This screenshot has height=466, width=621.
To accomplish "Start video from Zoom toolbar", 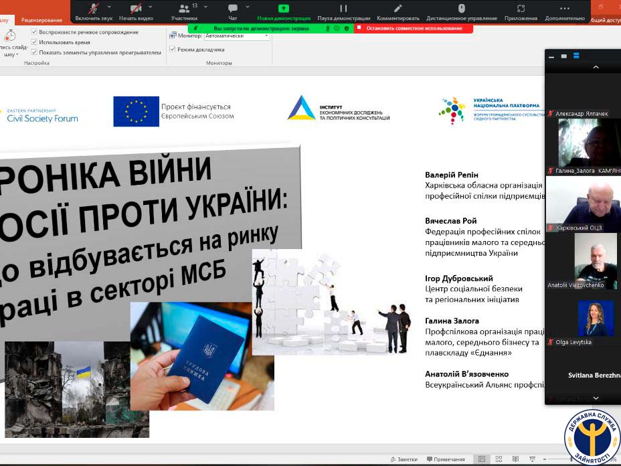I will (x=136, y=9).
